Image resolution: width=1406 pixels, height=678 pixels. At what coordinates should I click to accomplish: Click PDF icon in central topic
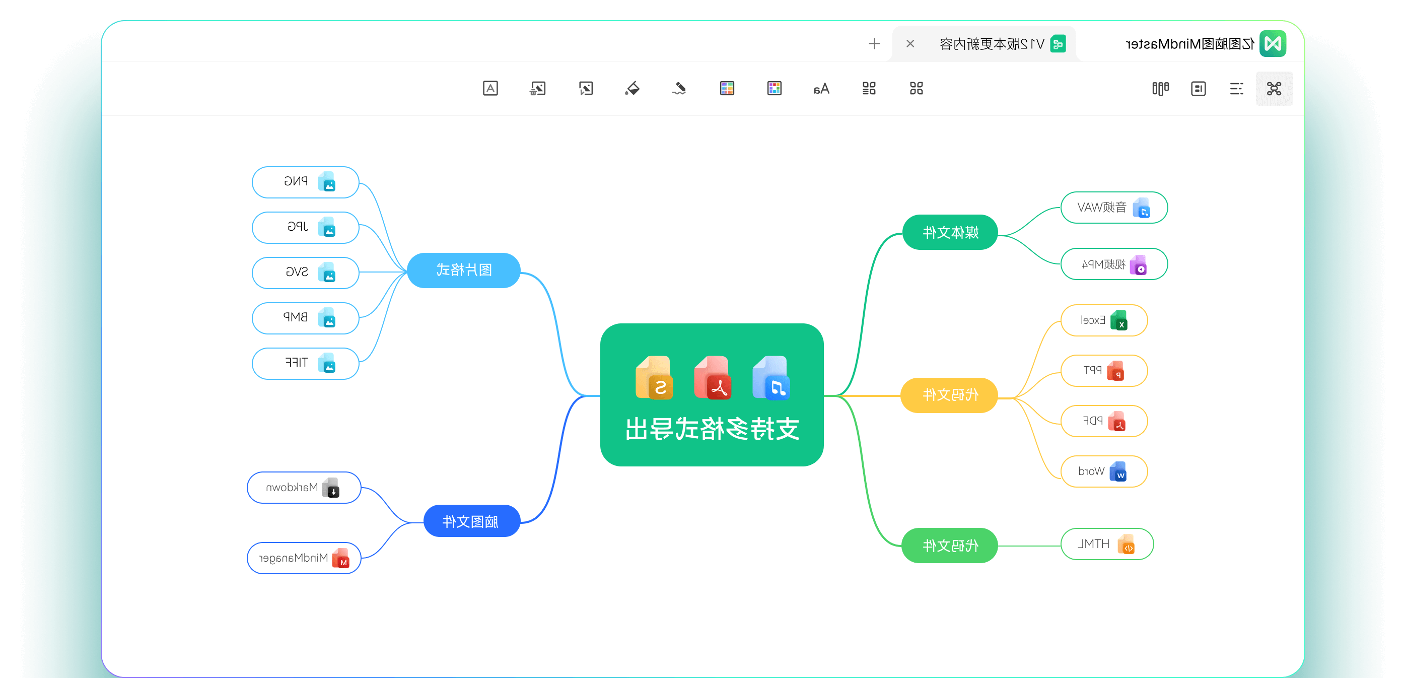pos(713,378)
